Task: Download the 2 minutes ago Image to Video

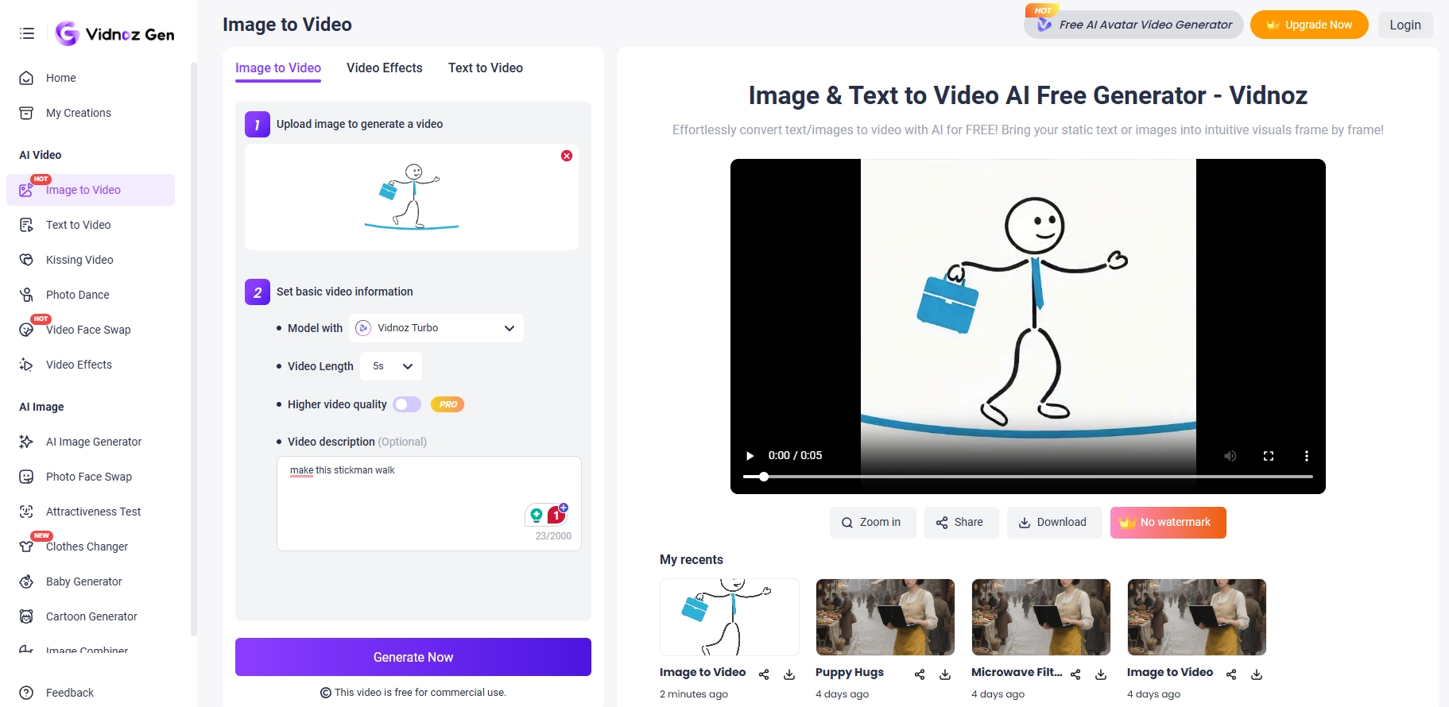Action: point(789,674)
